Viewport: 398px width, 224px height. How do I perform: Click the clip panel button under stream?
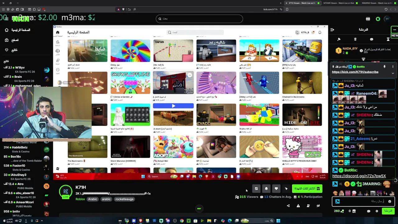(x=256, y=189)
